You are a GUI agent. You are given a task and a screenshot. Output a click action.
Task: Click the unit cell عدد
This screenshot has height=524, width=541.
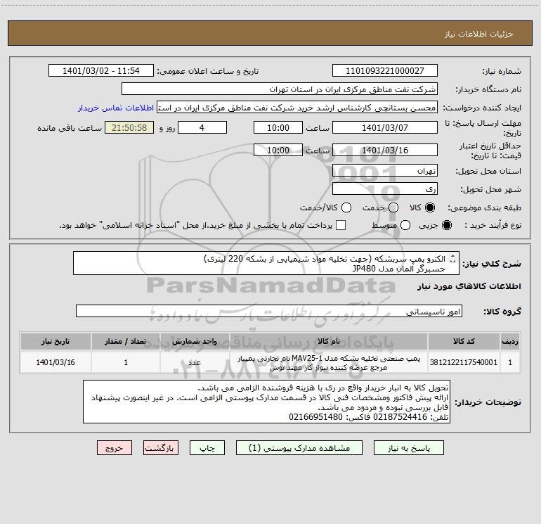pyautogui.click(x=195, y=362)
